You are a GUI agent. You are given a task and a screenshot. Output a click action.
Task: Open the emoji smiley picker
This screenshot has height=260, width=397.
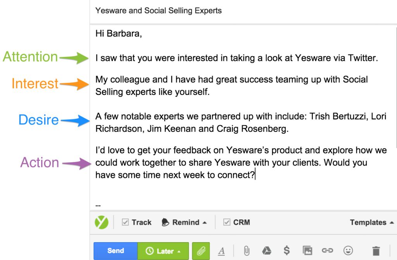(x=347, y=251)
